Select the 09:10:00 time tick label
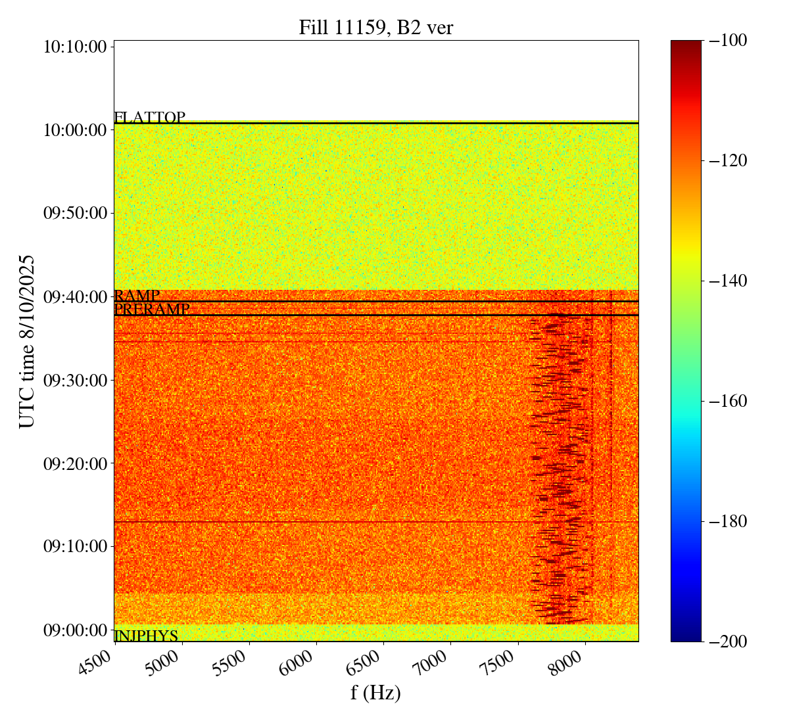This screenshot has width=789, height=723. [75, 546]
